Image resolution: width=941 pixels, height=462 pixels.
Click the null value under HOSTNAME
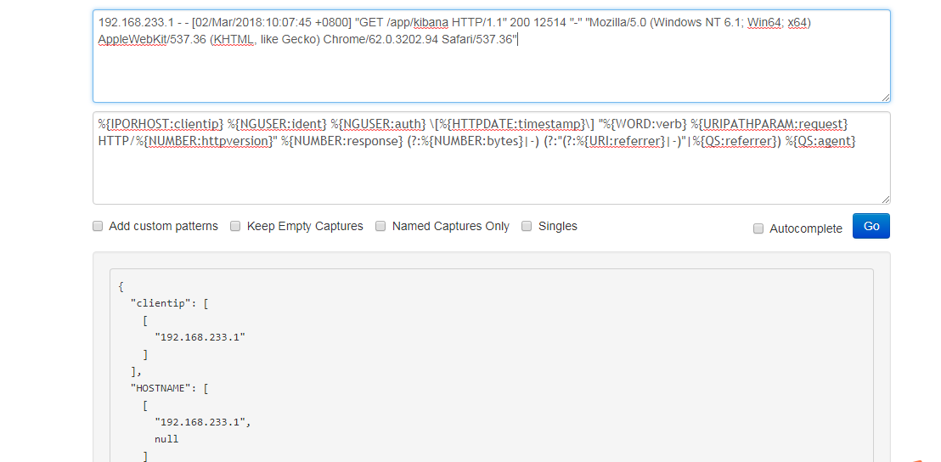[x=166, y=439]
